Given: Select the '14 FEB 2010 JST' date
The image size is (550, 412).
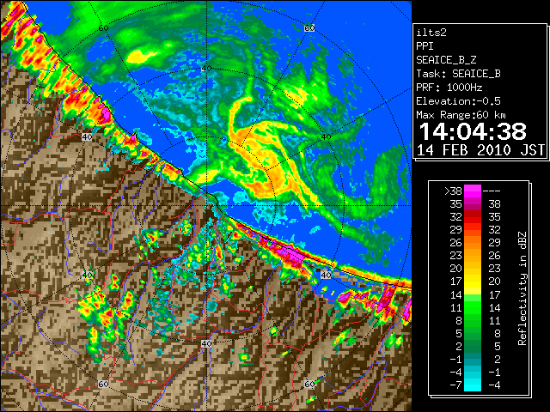Looking at the screenshot, I should click(481, 150).
